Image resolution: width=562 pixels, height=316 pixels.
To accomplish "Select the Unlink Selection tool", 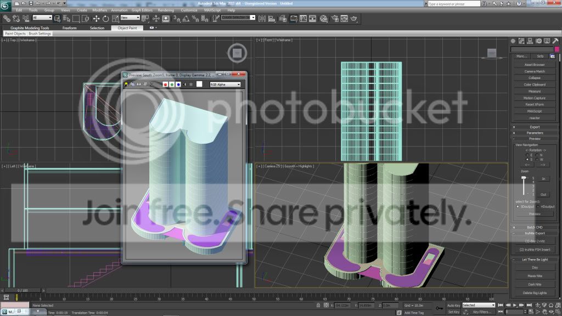I will point(16,19).
